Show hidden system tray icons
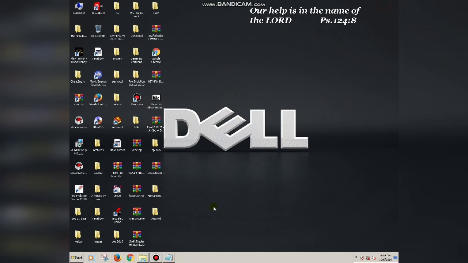This screenshot has height=263, width=468. coord(356,258)
